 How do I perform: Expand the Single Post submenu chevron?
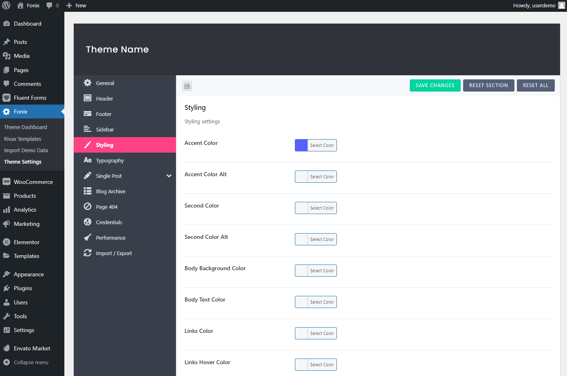click(x=169, y=176)
